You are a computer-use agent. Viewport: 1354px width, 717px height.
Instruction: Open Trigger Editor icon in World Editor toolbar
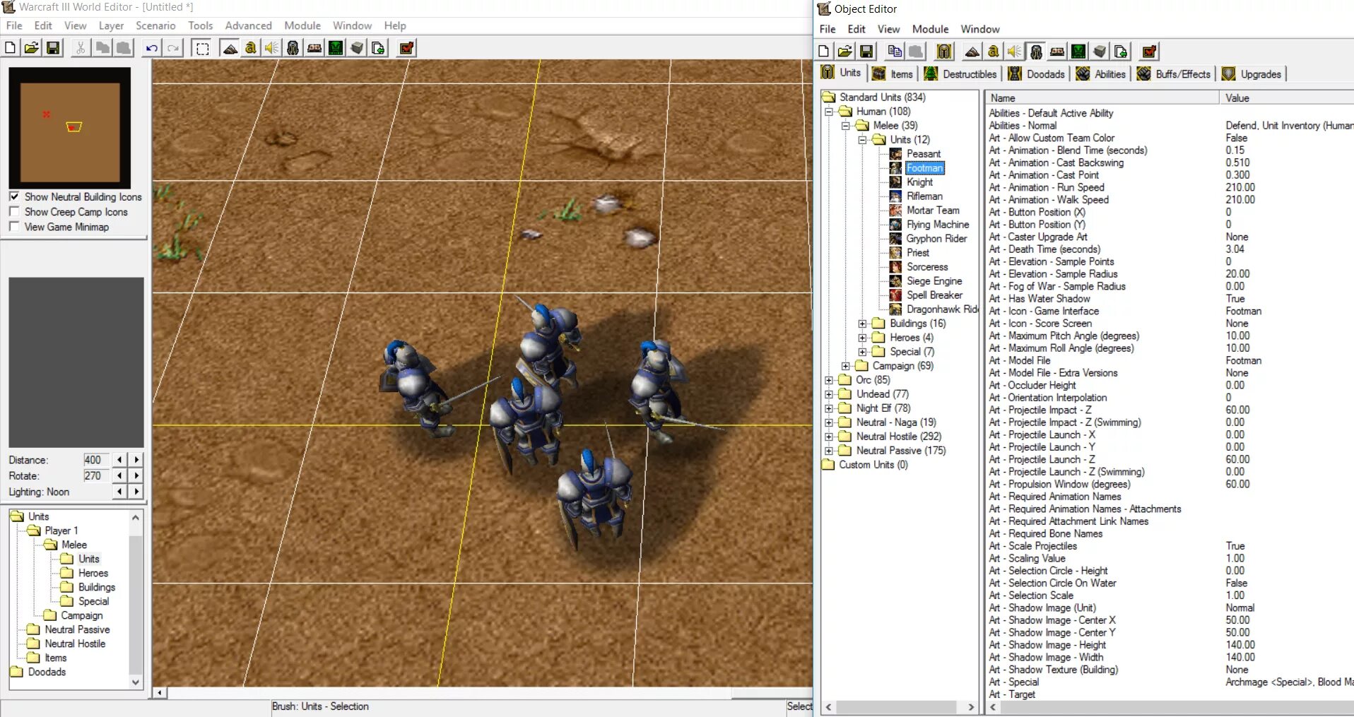point(251,48)
